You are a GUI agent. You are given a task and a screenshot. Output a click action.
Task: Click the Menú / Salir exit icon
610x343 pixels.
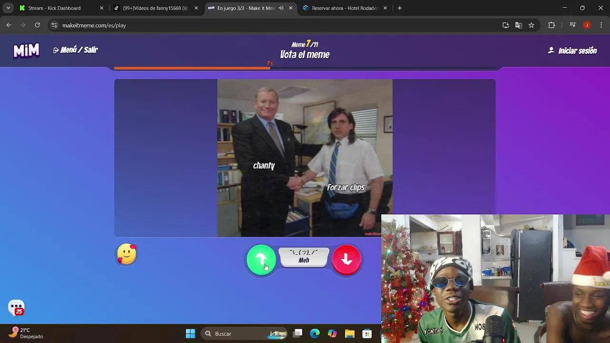click(56, 50)
